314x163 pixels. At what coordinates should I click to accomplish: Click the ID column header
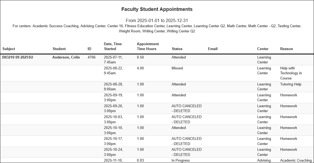point(89,49)
